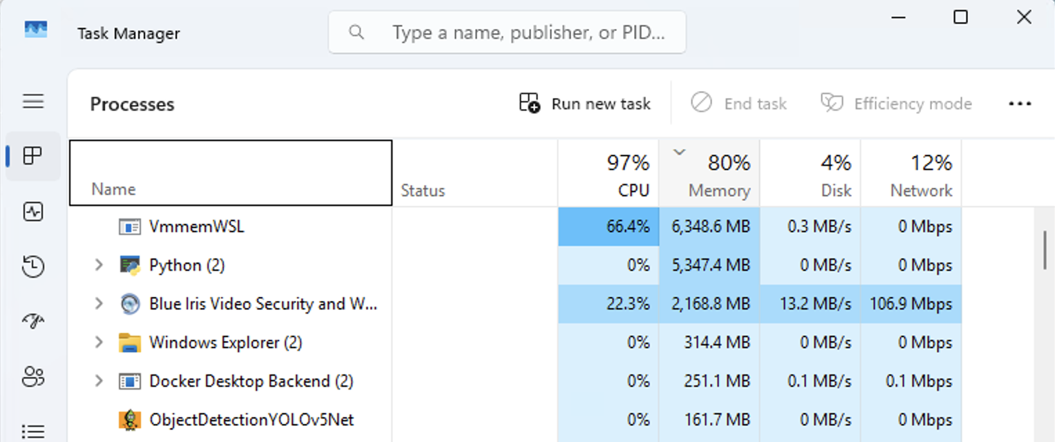1055x442 pixels.
Task: Click Run new task button
Action: coord(585,104)
